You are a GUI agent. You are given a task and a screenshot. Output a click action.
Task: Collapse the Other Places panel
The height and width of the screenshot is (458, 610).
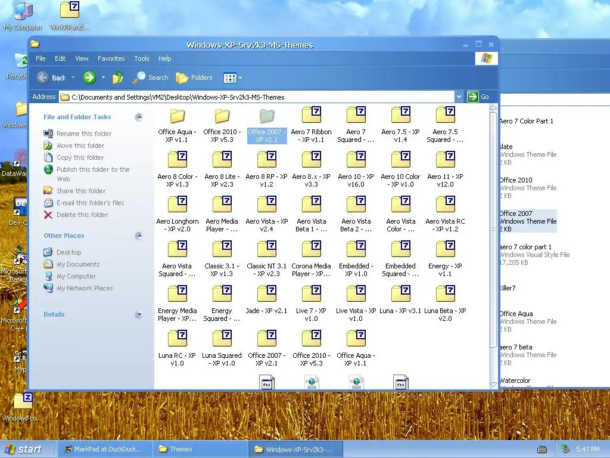139,236
